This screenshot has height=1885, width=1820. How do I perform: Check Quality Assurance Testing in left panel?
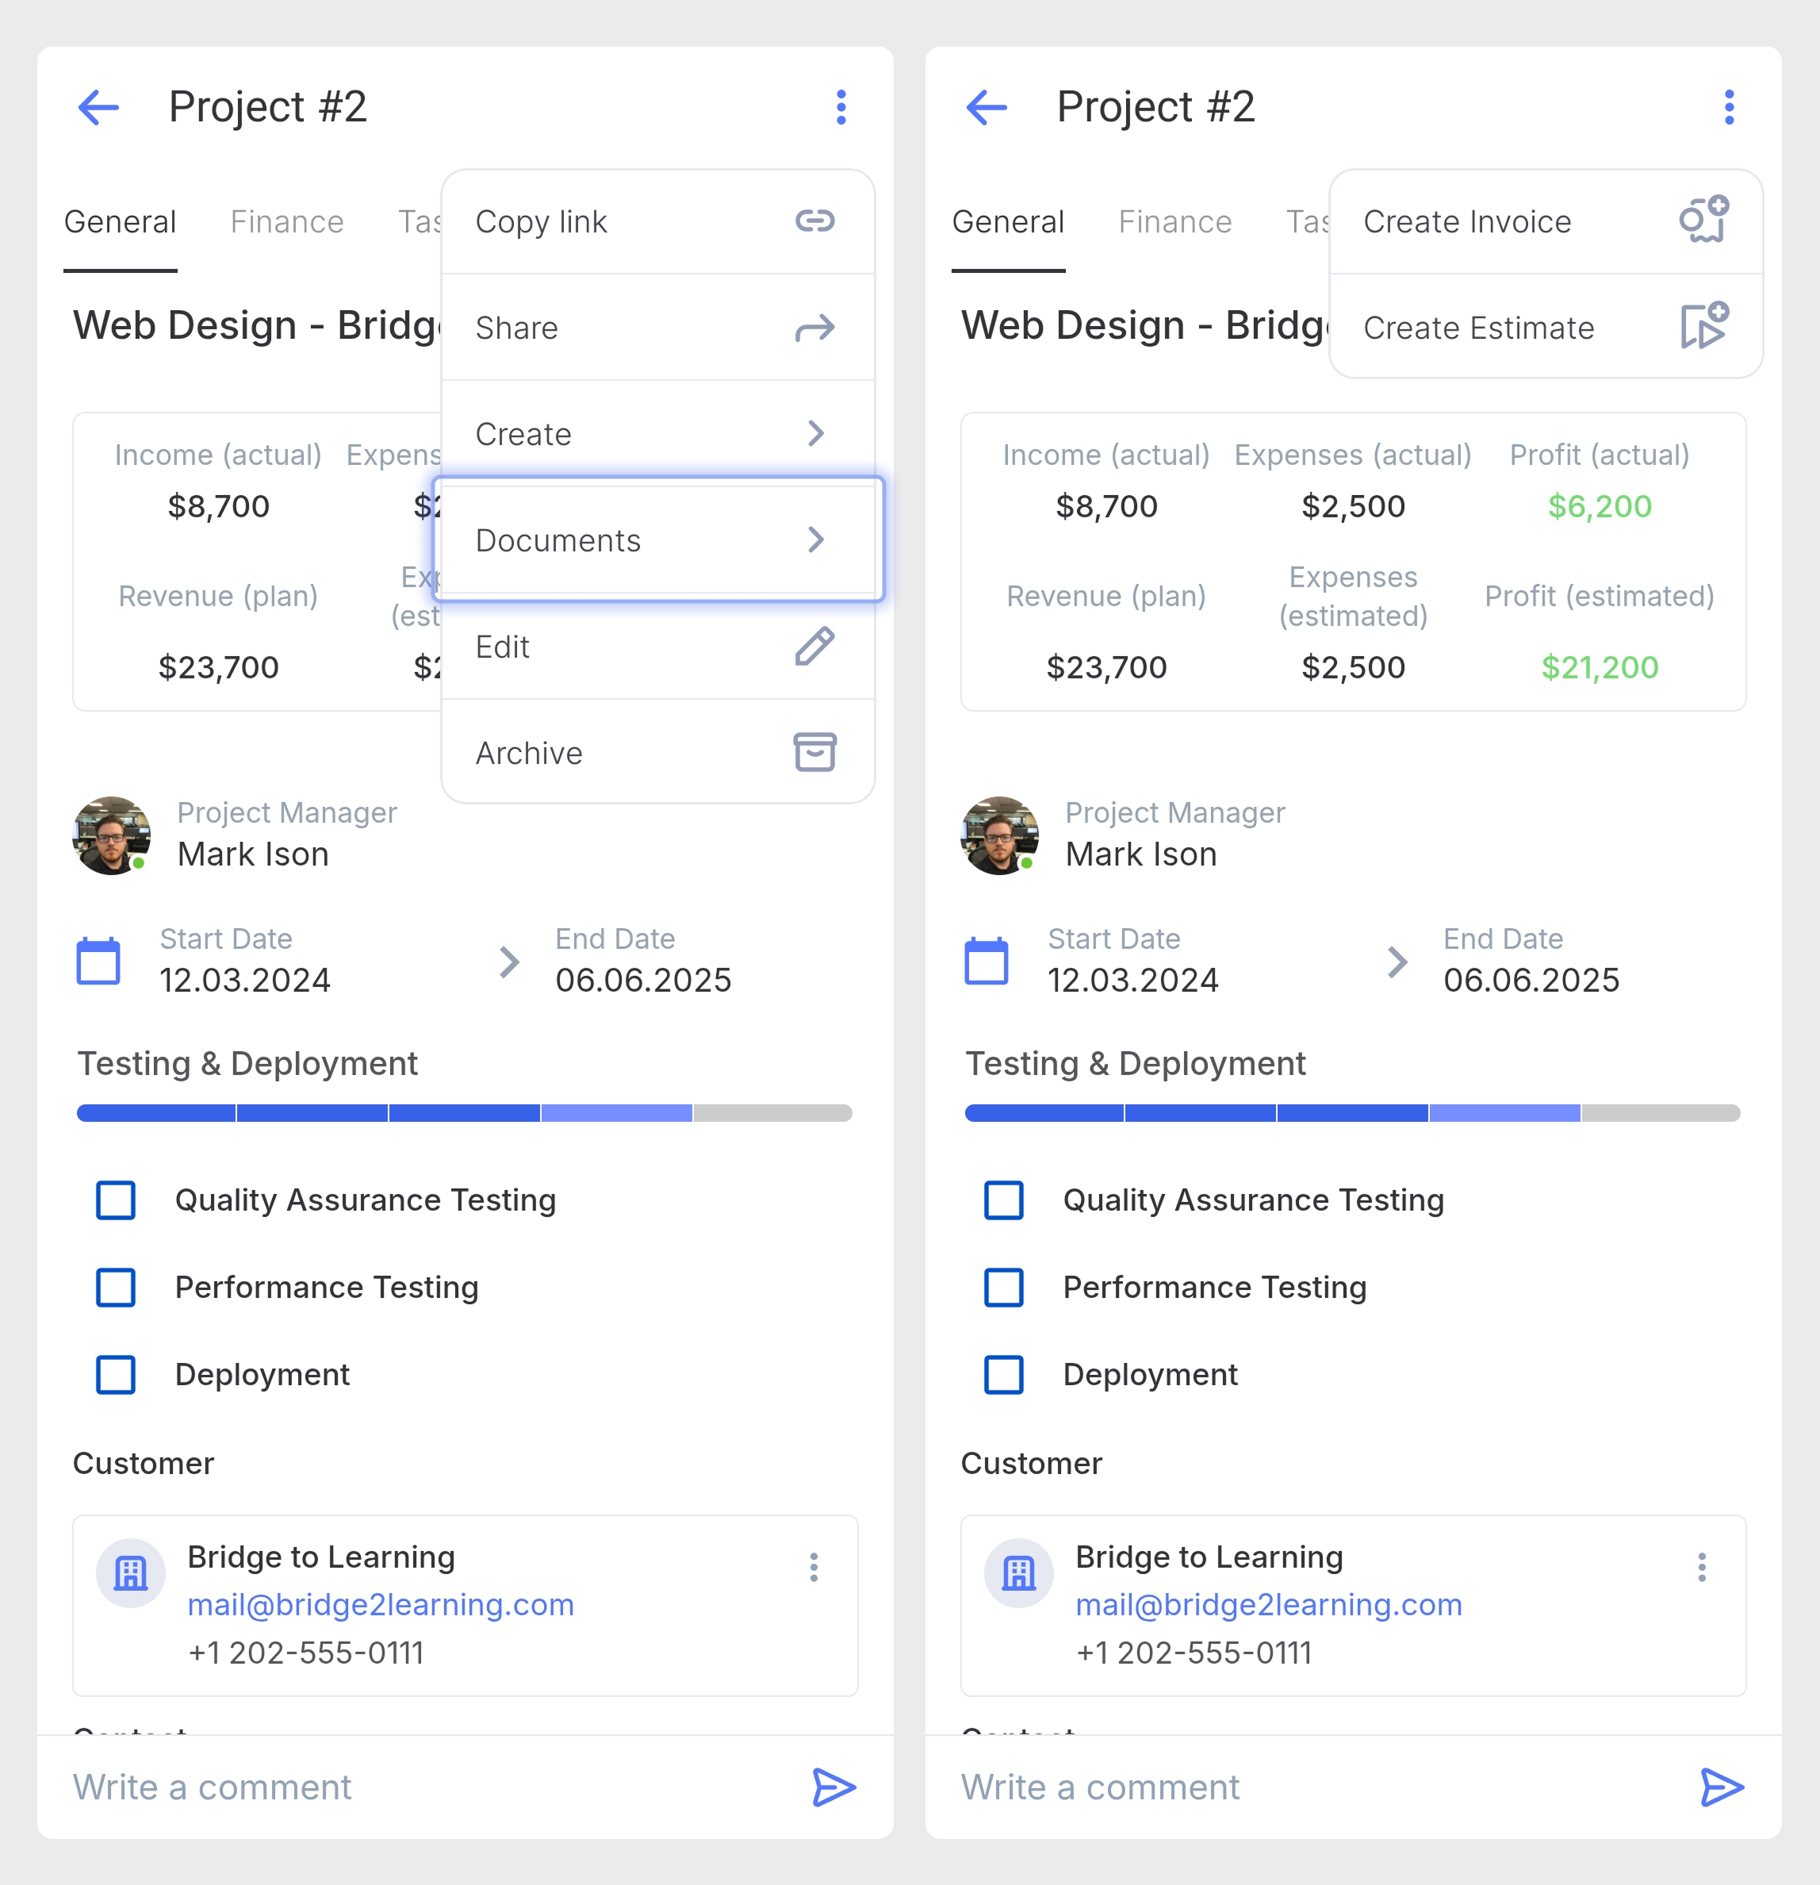(x=117, y=1200)
